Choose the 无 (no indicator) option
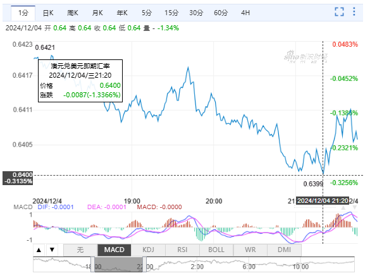Screen dimensions: 370x278 click(80, 250)
